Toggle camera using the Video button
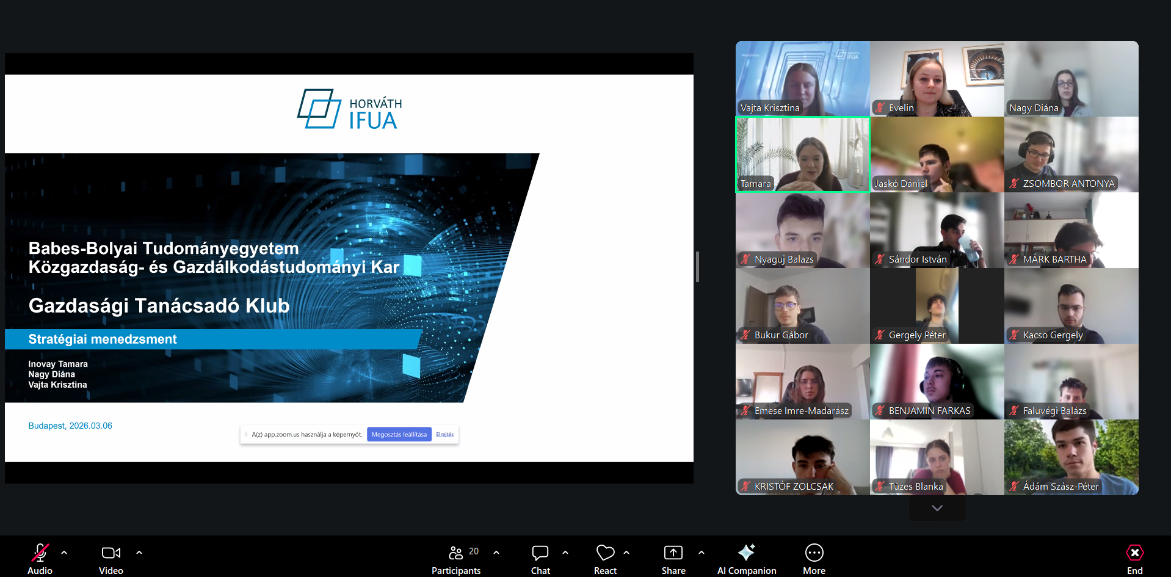 tap(111, 554)
